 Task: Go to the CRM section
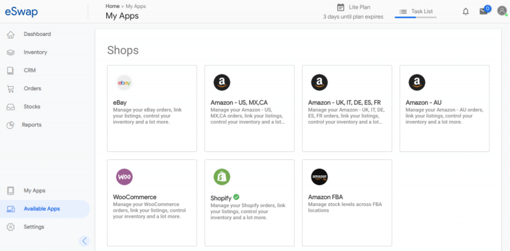(30, 70)
